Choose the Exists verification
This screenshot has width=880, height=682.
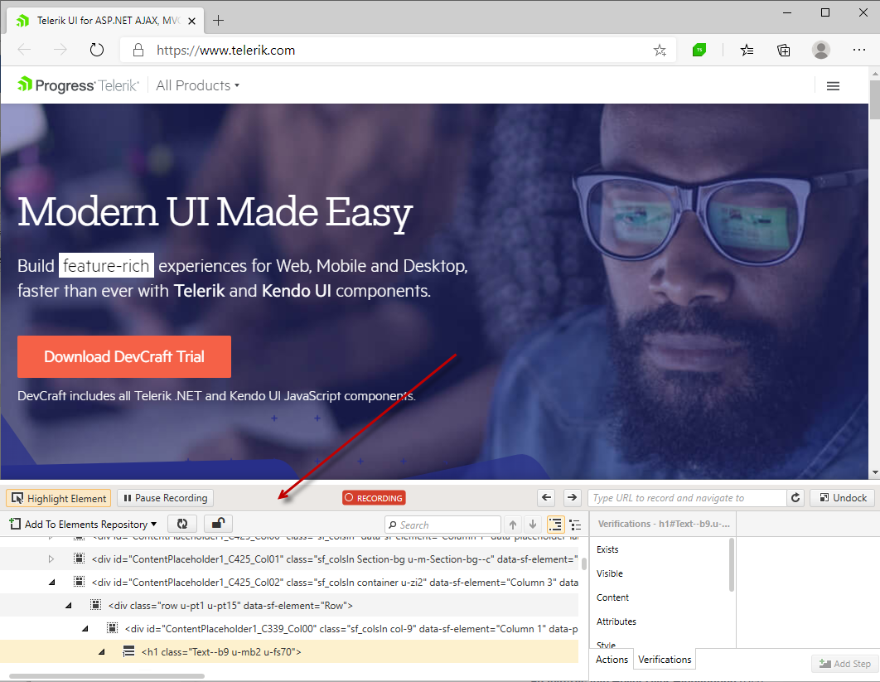point(607,549)
